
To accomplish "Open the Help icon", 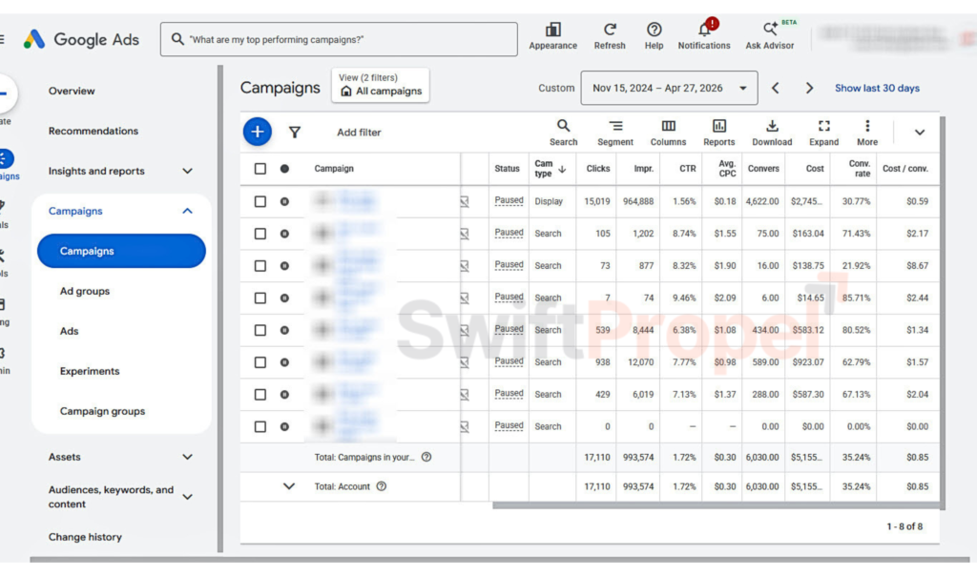I will 654,36.
